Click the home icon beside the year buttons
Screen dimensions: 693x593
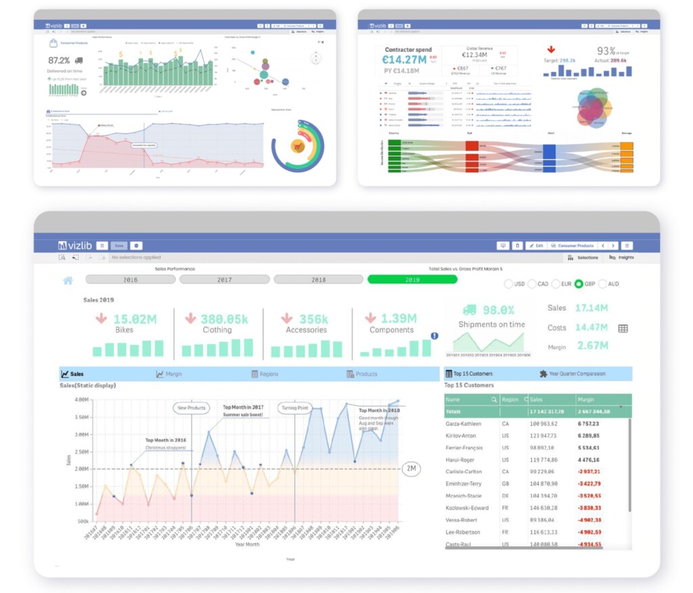click(x=68, y=280)
